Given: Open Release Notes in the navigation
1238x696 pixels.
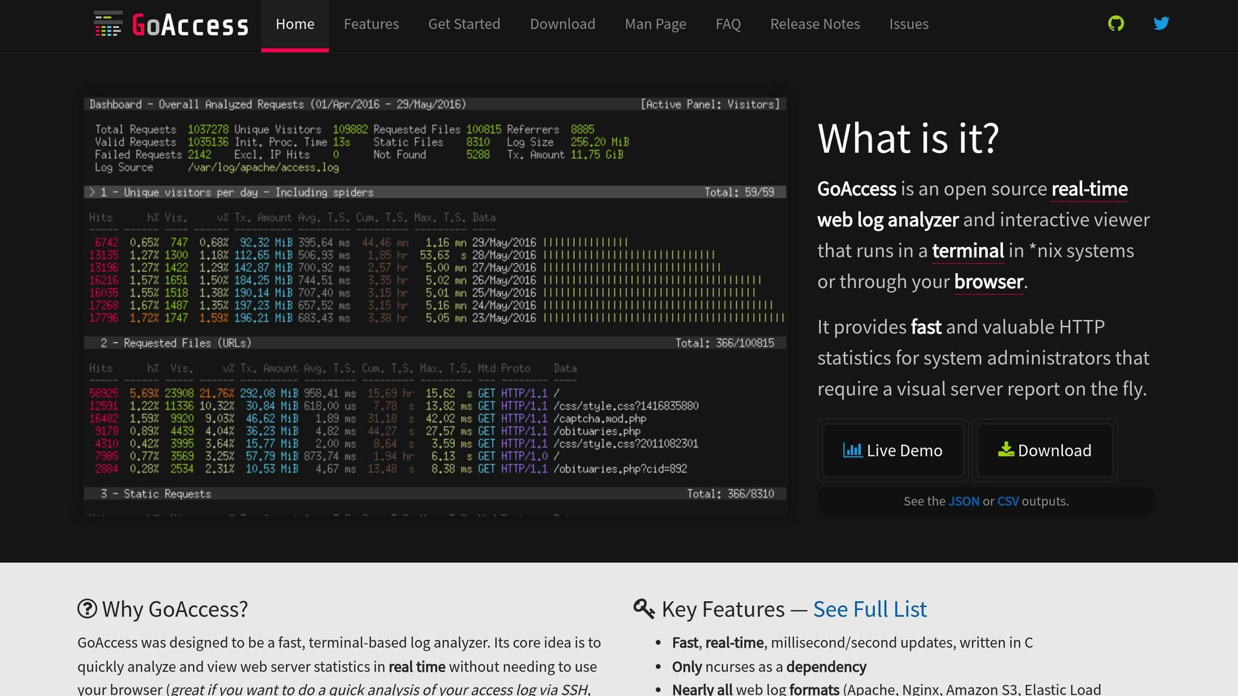Looking at the screenshot, I should tap(815, 24).
